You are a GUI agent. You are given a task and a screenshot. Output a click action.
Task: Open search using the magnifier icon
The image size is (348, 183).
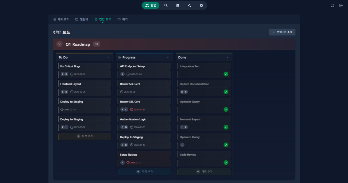coord(166,5)
